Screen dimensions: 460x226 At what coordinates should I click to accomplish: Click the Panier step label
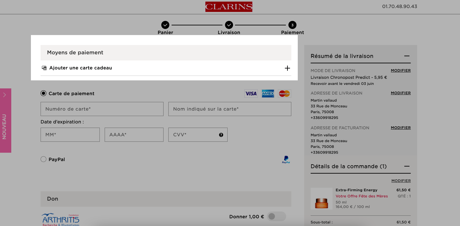pos(165,32)
